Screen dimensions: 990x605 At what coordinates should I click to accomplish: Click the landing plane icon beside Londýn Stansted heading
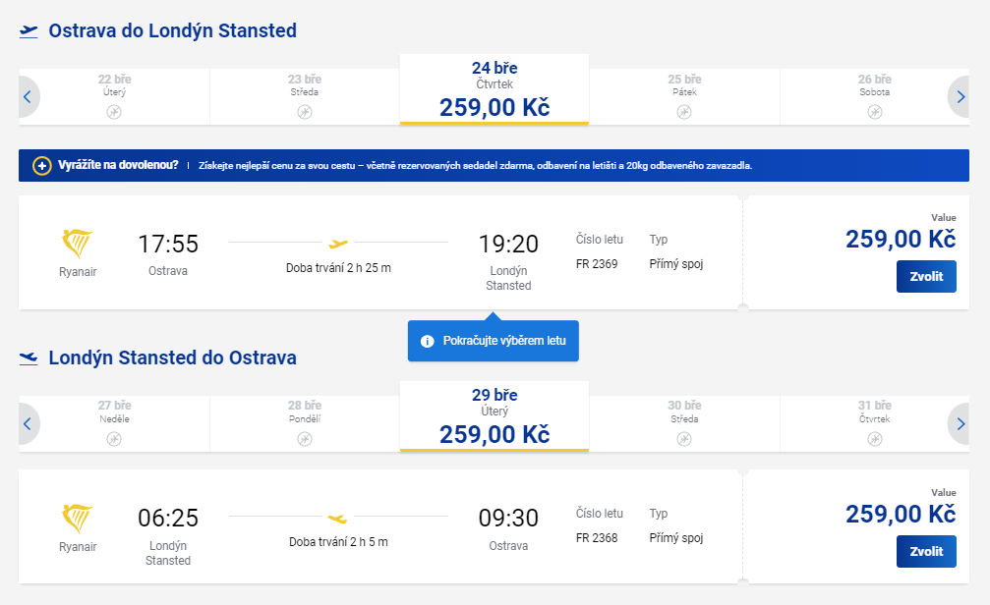pos(29,358)
